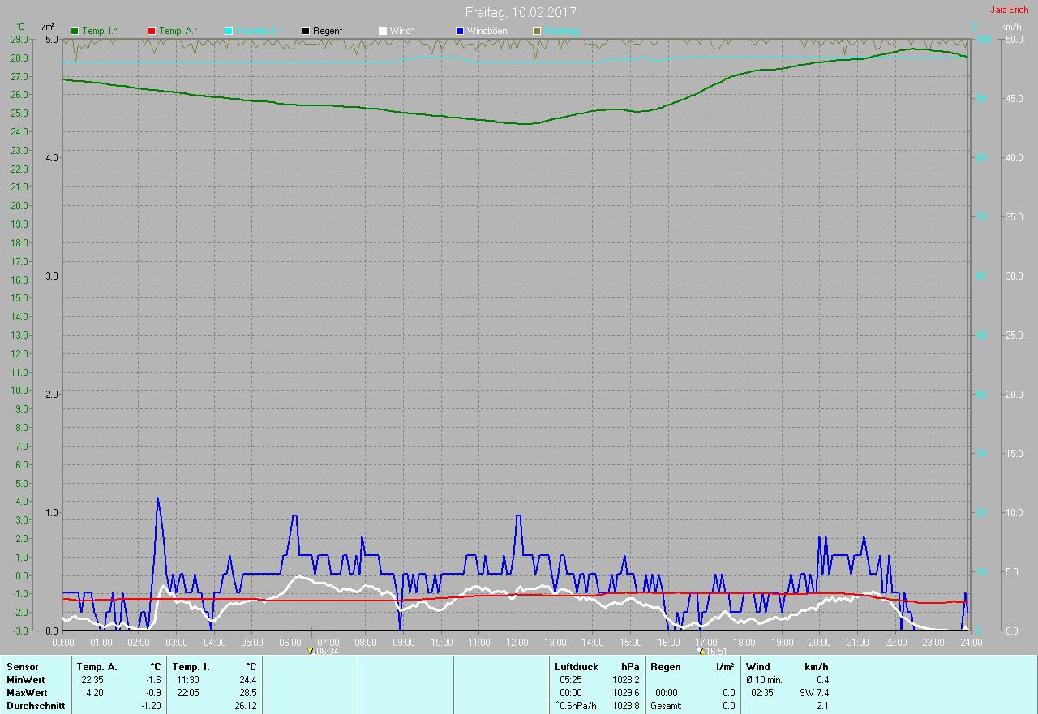Click the green Temp. I. legend square
Viewport: 1038px width, 714px height.
coord(75,31)
